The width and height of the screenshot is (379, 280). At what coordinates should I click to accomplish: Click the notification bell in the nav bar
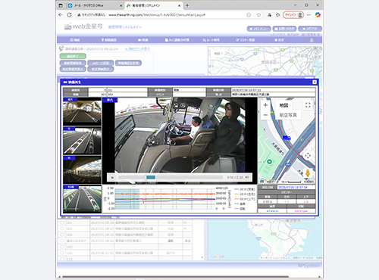(x=312, y=40)
